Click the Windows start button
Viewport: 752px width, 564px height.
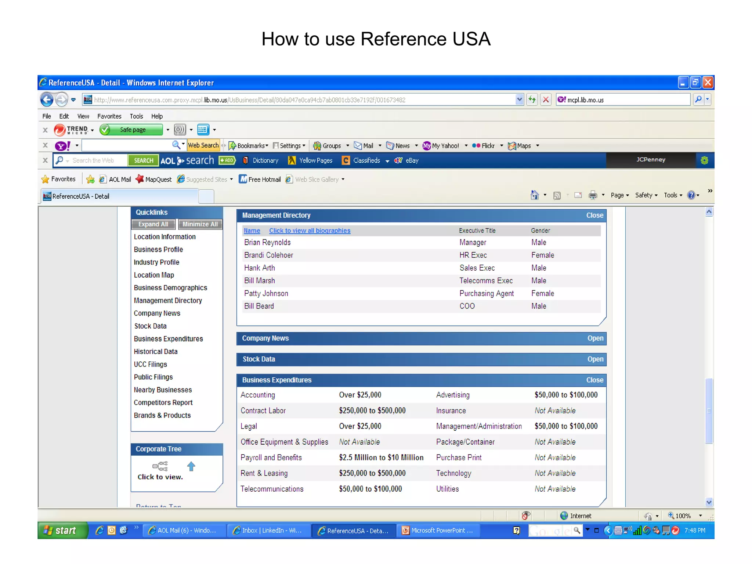(x=62, y=531)
